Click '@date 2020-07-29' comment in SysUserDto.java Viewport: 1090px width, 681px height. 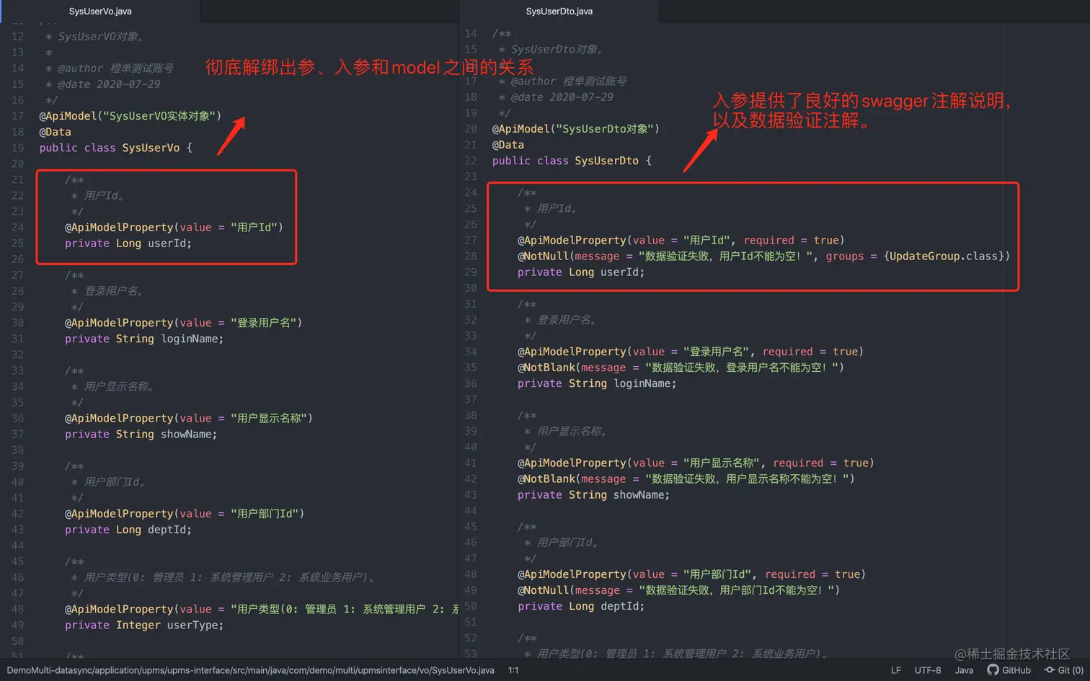[556, 97]
